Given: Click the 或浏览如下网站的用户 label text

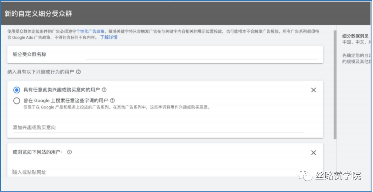Looking at the screenshot, I should 38,152.
